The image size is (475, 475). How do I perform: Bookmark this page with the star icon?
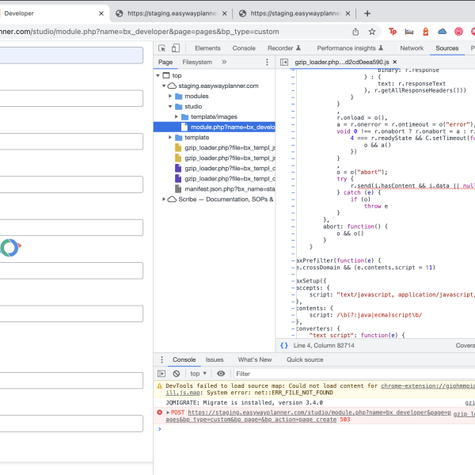coord(372,31)
